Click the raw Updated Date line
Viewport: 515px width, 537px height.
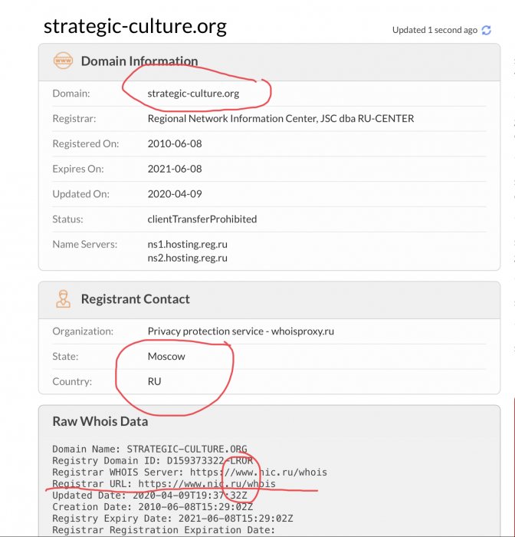click(x=149, y=496)
